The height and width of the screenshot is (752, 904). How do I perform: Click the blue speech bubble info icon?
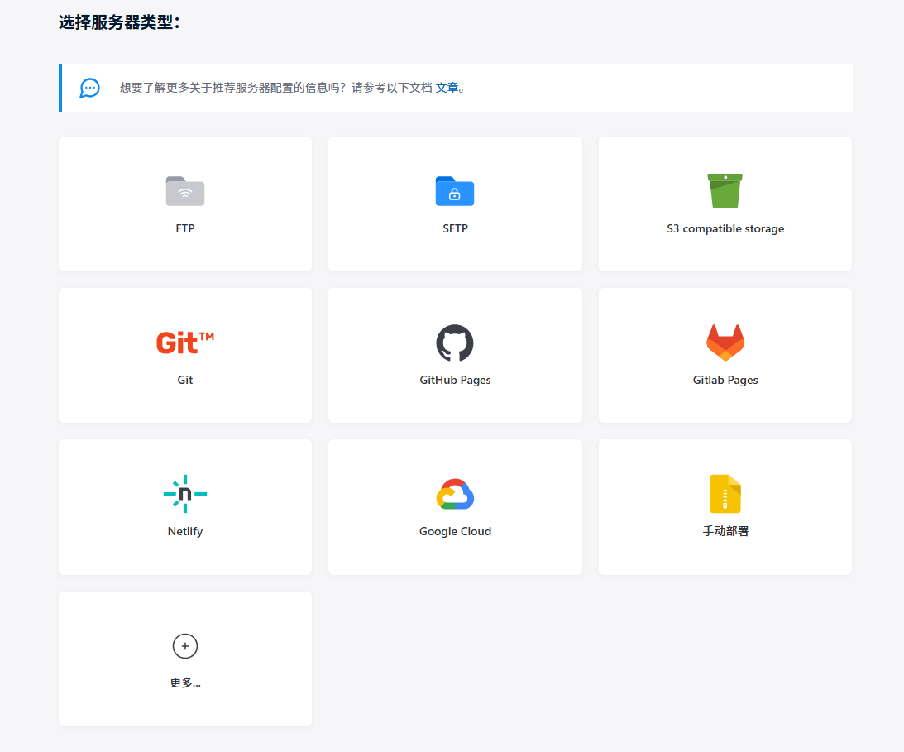pyautogui.click(x=90, y=88)
